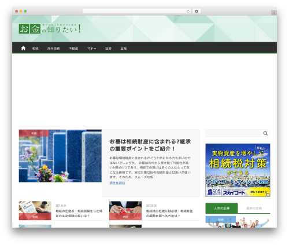289x245 pixels.
Task: Reload the page with refresh icon
Action: pos(188,11)
